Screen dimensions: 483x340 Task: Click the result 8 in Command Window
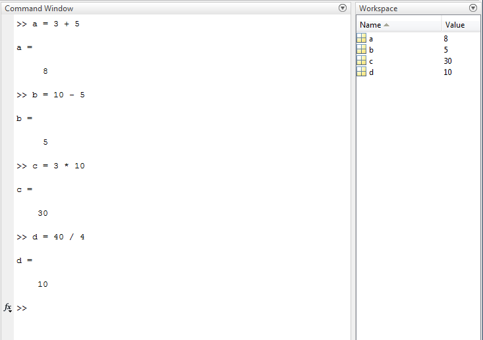coord(45,71)
